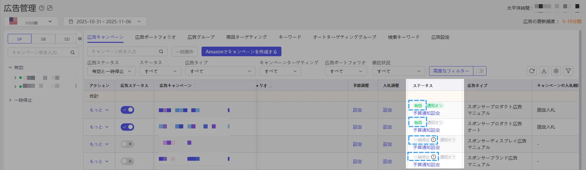Open the external link icon beside 広告管理
586x170 pixels.
50,8
